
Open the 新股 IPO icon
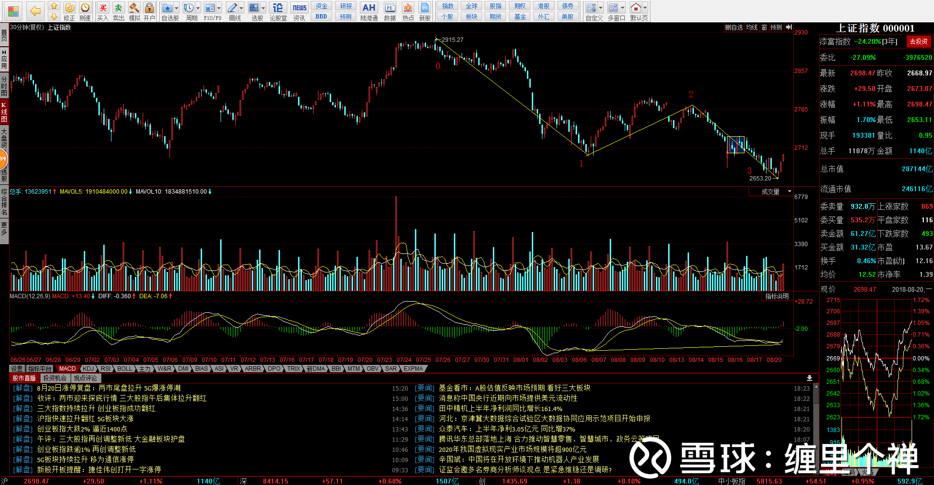point(425,8)
